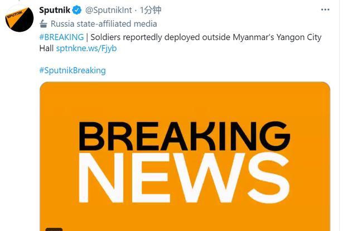Screen dimensions: 357x231
Task: Click the word "Soldiers" in the tweet
Action: [x=106, y=37]
